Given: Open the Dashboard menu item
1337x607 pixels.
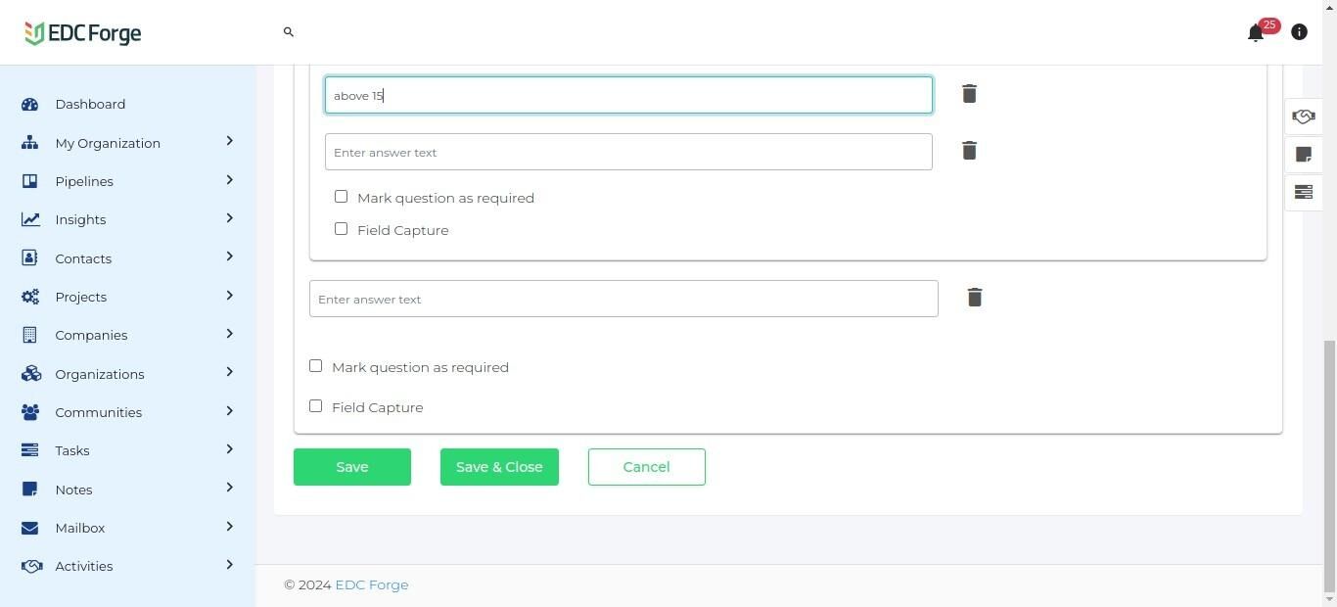Looking at the screenshot, I should (90, 104).
